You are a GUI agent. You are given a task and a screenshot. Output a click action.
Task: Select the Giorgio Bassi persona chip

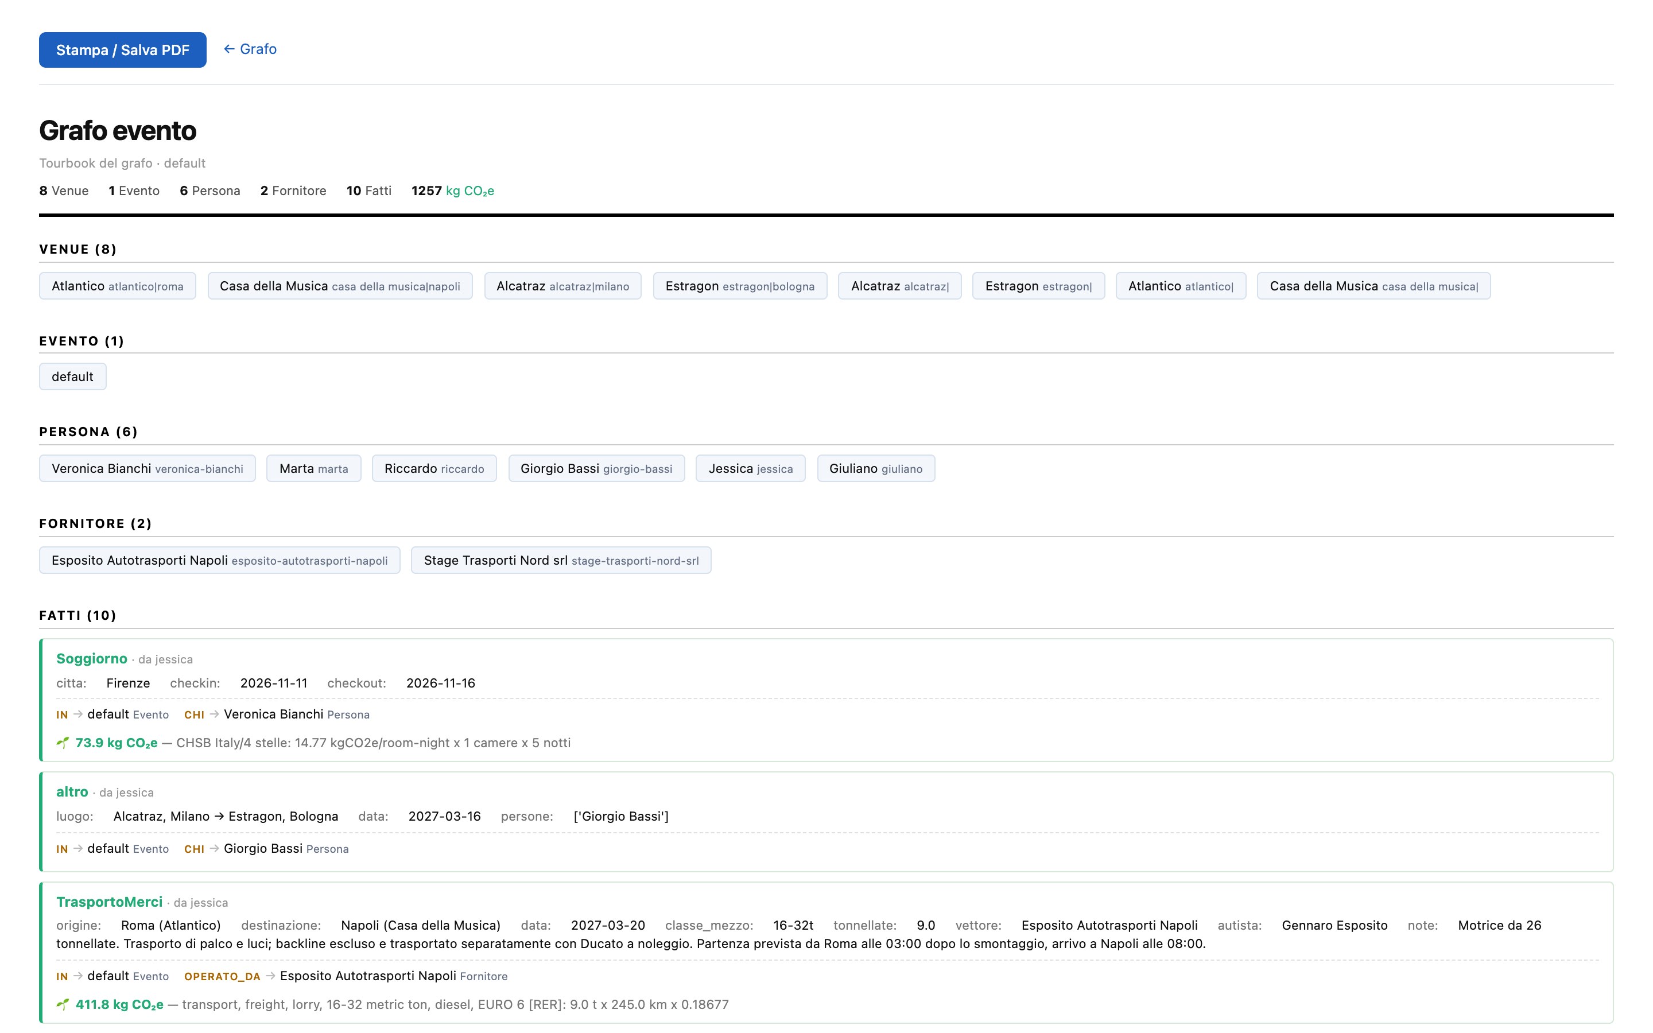(596, 469)
